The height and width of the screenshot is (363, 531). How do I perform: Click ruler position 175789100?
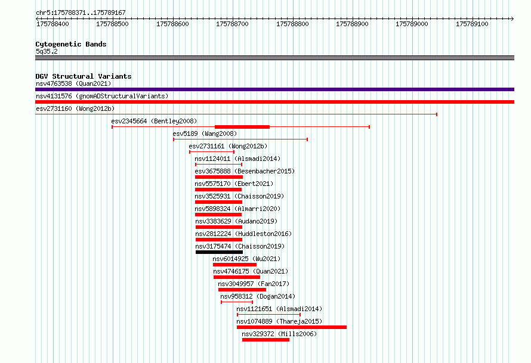(x=472, y=24)
